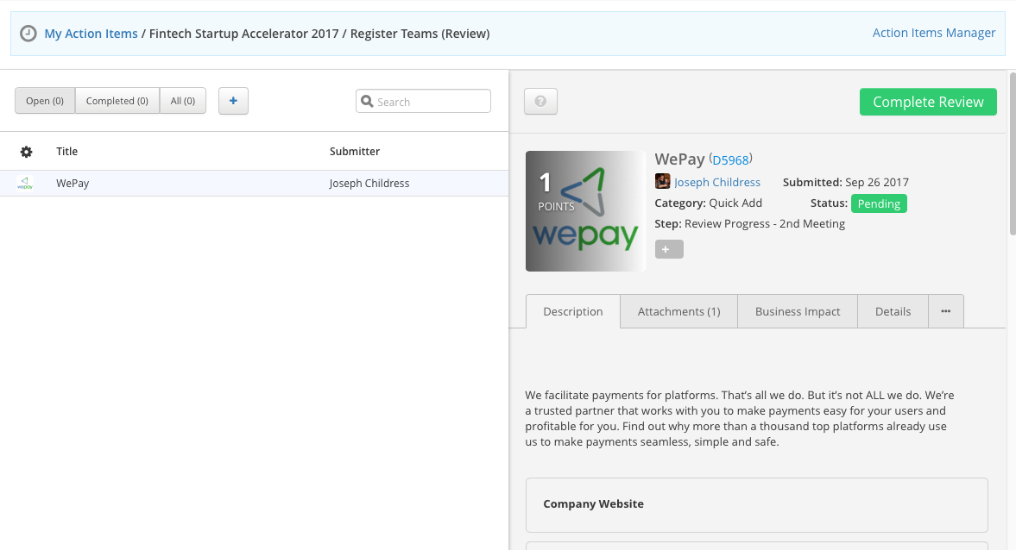
Task: Open the Attachments (1) tab
Action: (x=679, y=311)
